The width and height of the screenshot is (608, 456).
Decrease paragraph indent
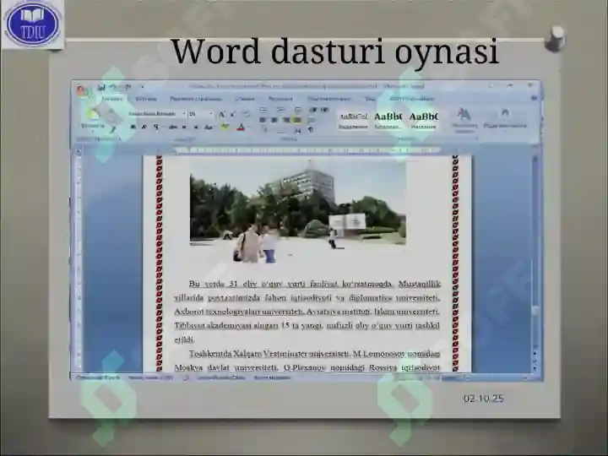313,110
